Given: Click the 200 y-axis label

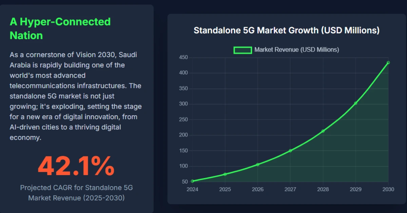Looking at the screenshot, I should click(x=183, y=135).
